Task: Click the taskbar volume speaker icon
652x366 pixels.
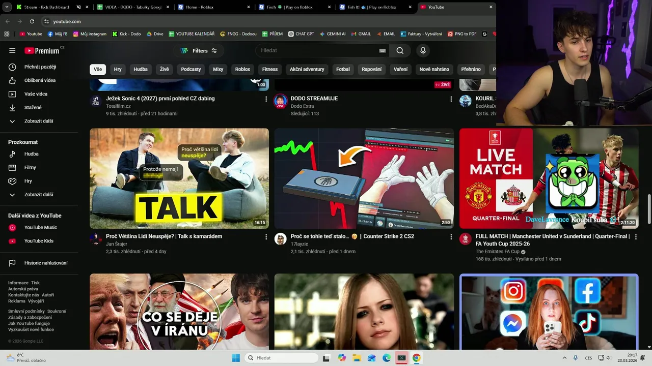Action: tap(608, 358)
